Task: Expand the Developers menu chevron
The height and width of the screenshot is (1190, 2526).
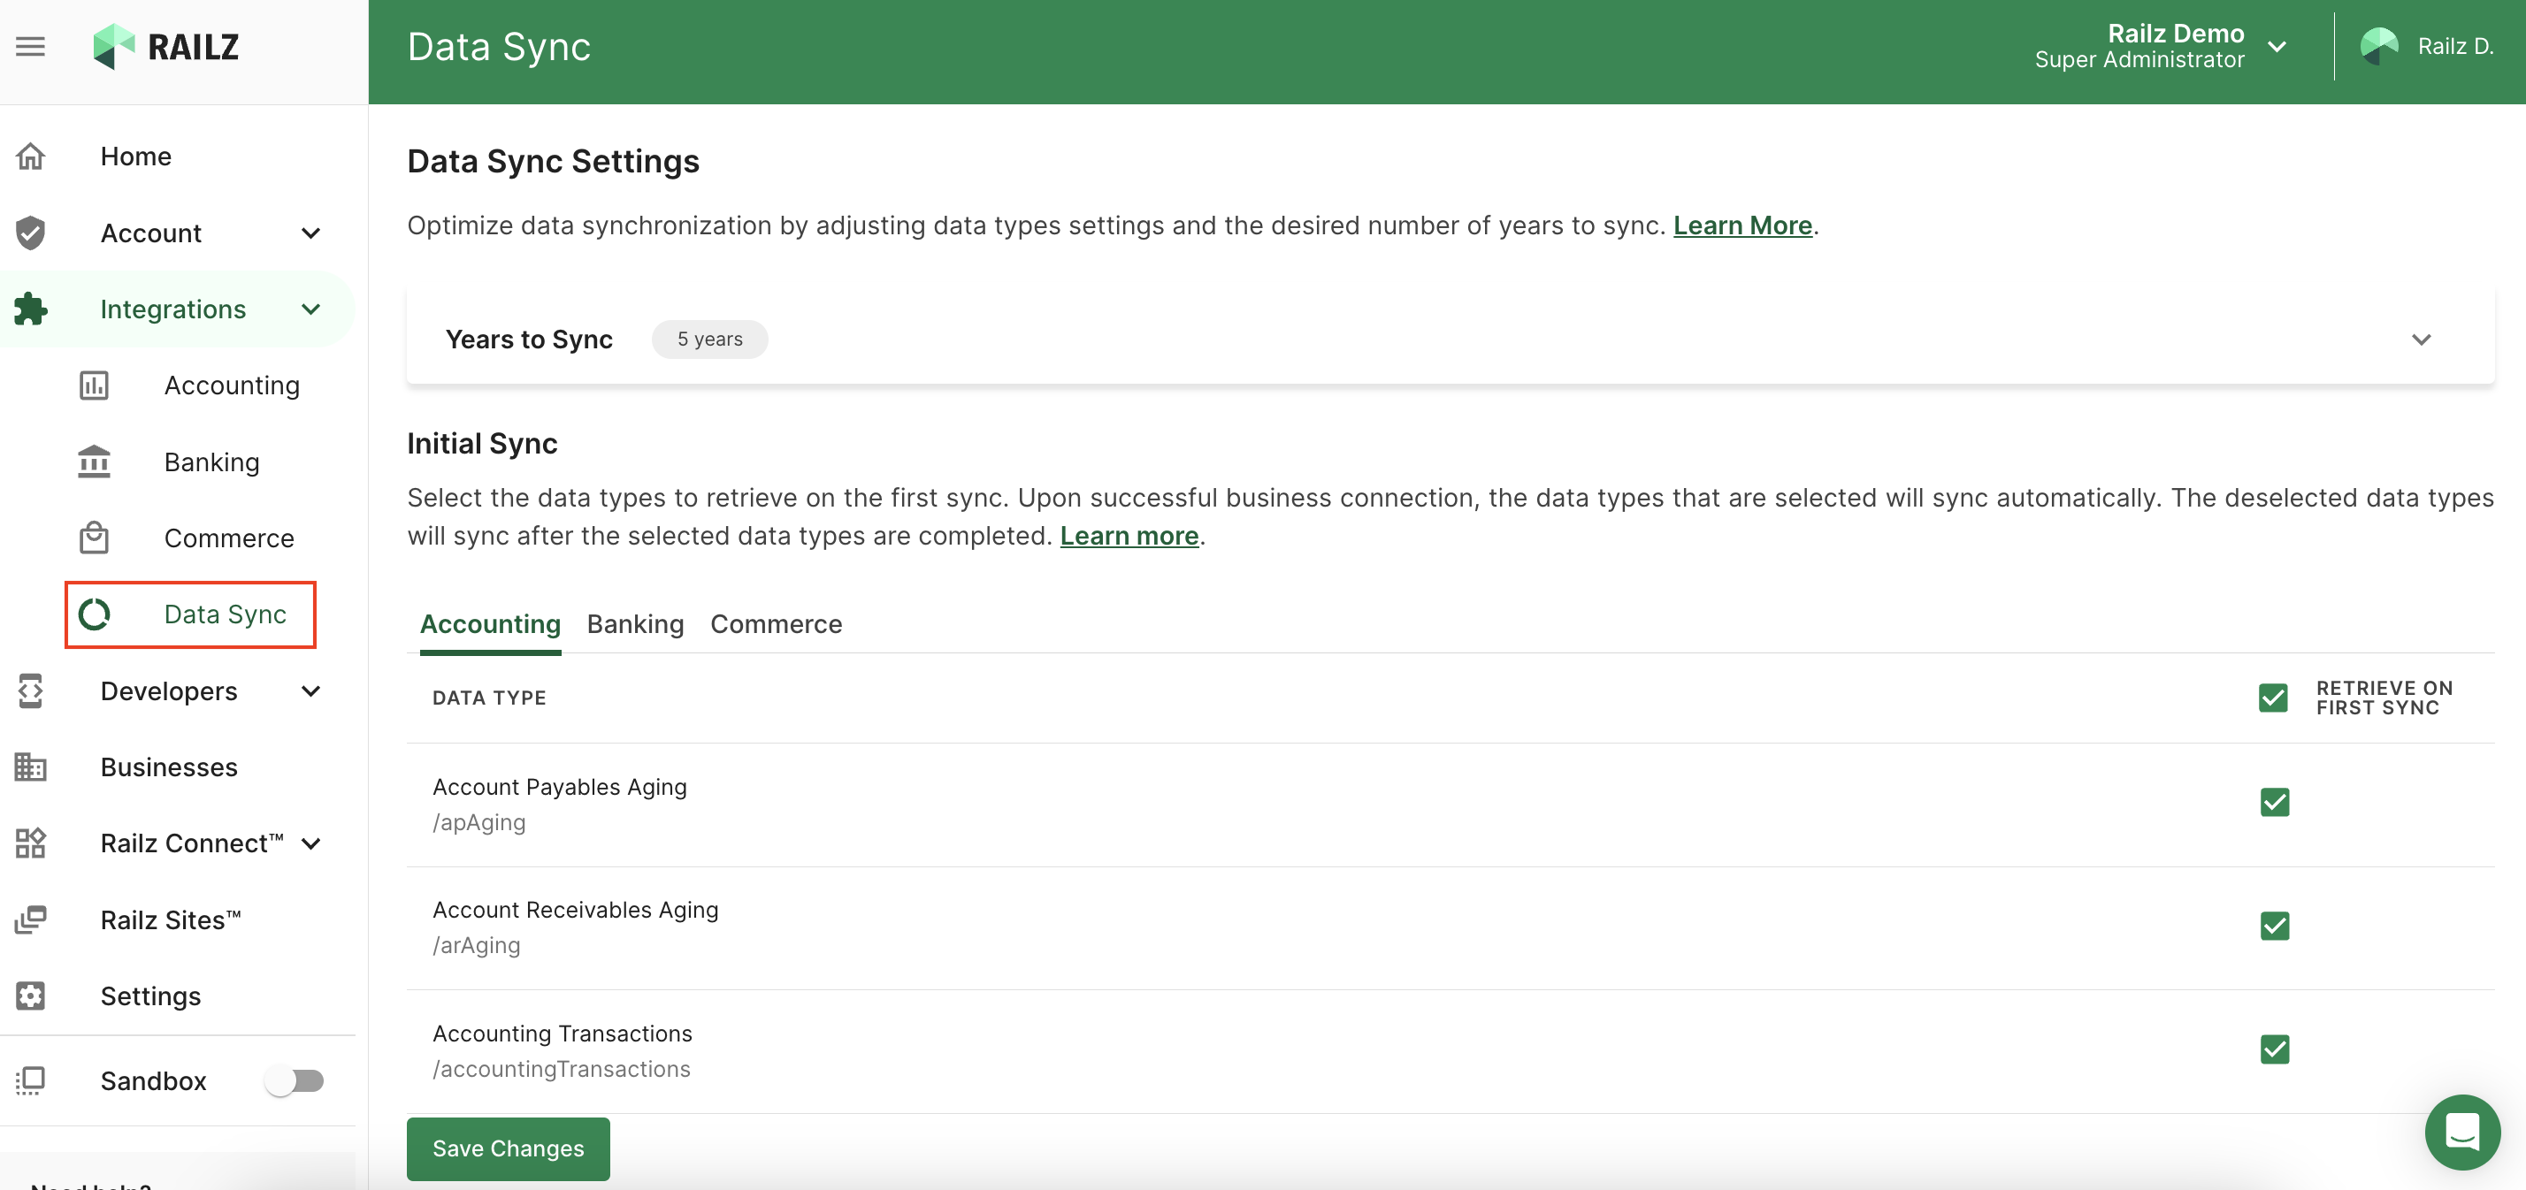Action: click(x=310, y=691)
